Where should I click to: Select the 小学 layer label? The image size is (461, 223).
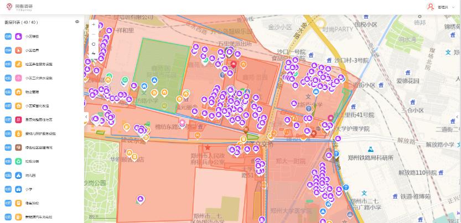[29, 189]
